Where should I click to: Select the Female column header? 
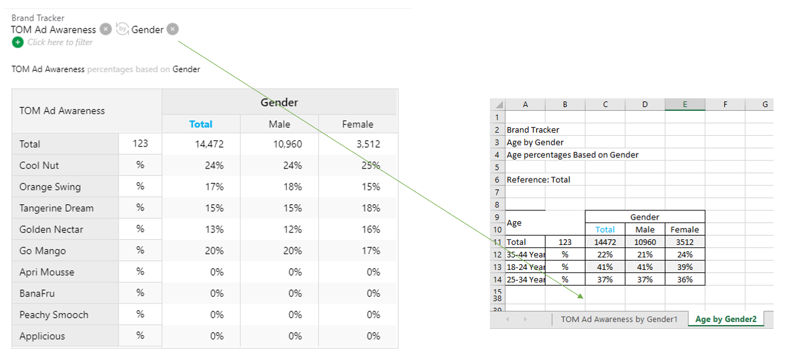click(x=358, y=124)
